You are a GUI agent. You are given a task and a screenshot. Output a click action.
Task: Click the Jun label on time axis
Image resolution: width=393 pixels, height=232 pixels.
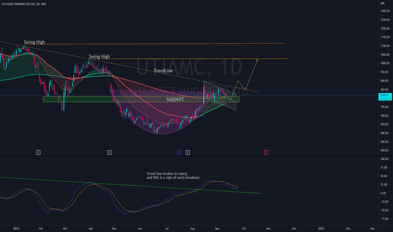(x=140, y=229)
